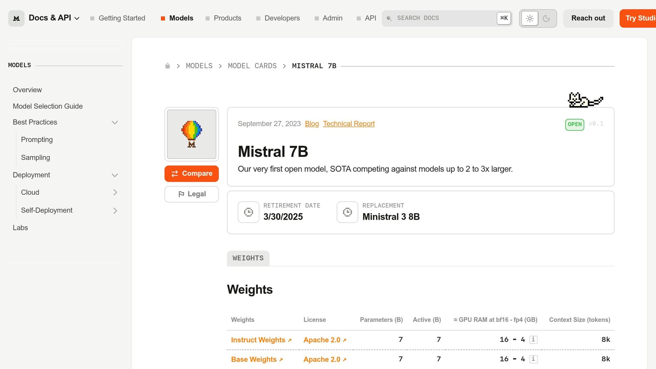Open Apache 2.0 license in Base row
The image size is (656, 369).
[325, 359]
